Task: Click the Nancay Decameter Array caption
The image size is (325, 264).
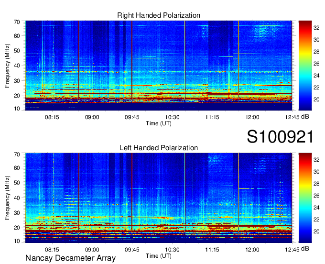Action: [x=70, y=258]
